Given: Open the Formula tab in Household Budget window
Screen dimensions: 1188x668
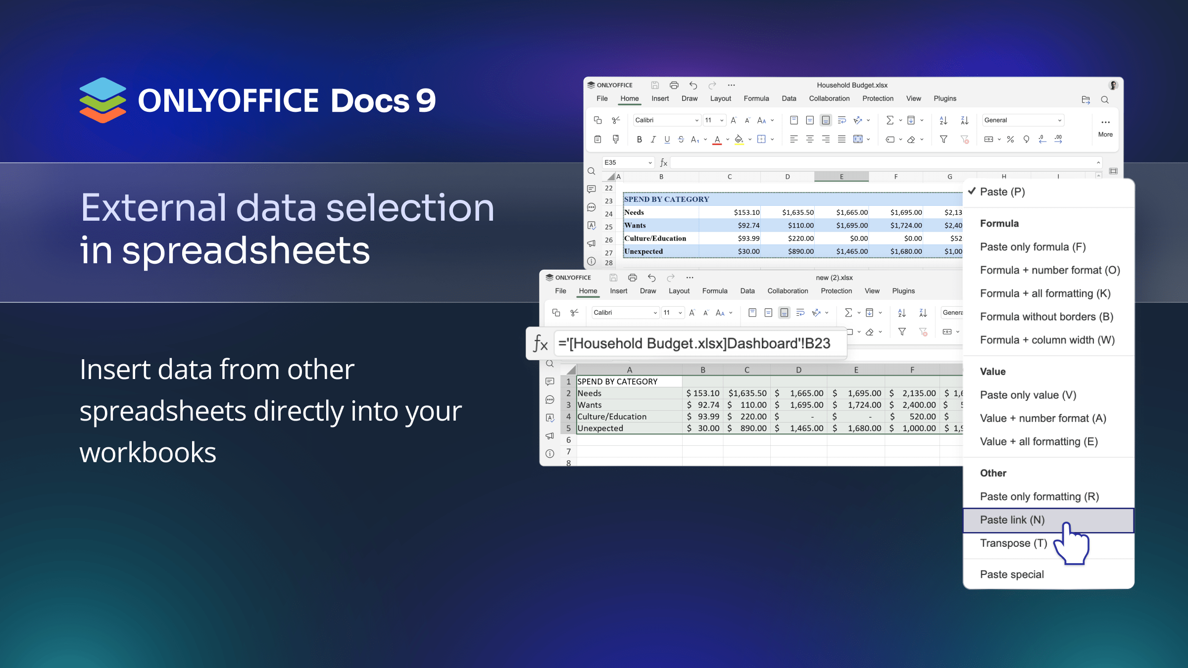Looking at the screenshot, I should [756, 98].
